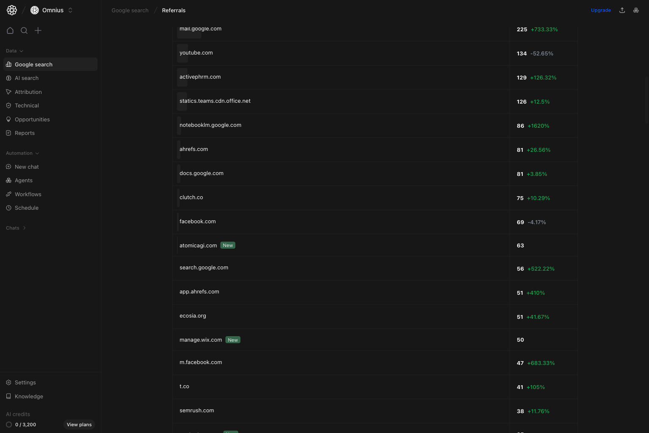This screenshot has width=649, height=433.
Task: Open the Agents panel
Action: 24,180
